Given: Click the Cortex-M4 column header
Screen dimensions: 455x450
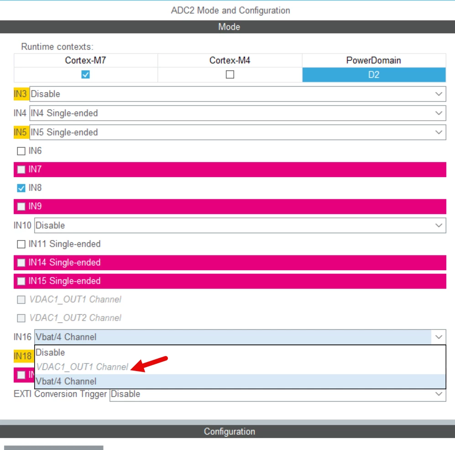Looking at the screenshot, I should 230,60.
